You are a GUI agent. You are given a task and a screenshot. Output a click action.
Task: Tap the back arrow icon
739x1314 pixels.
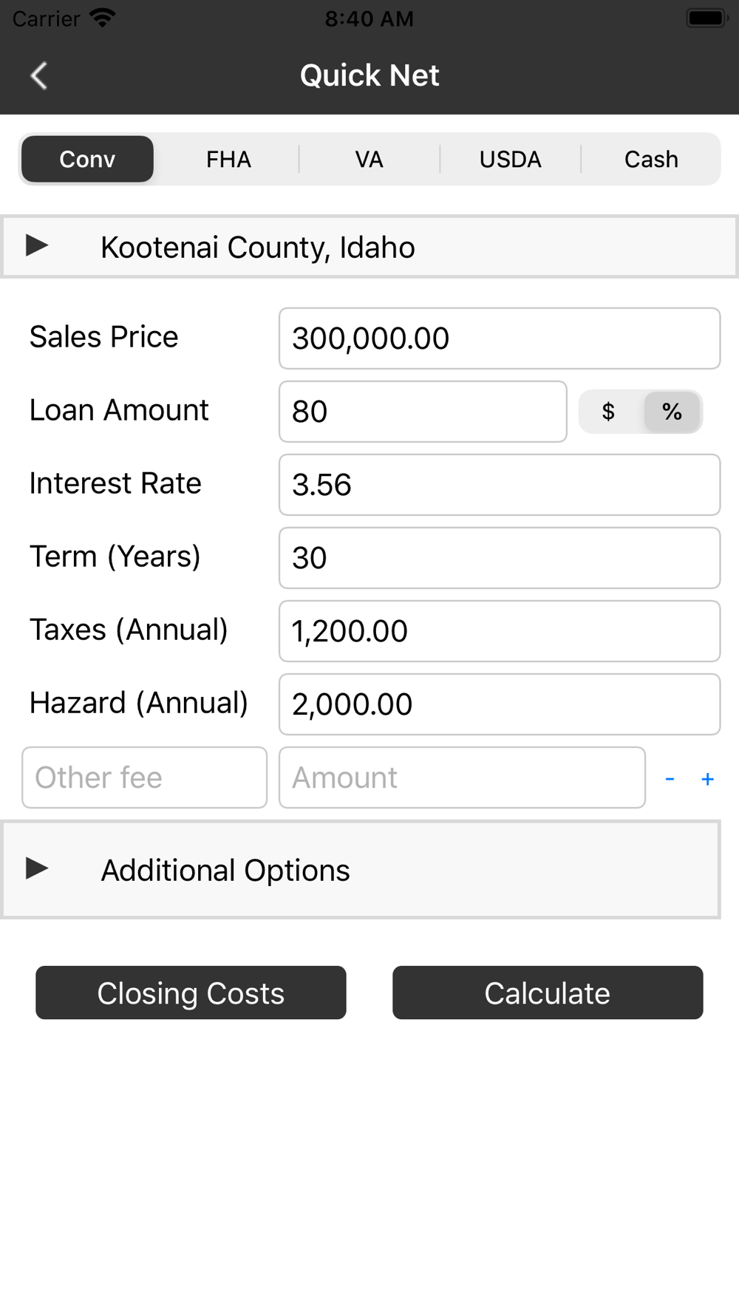tap(39, 75)
